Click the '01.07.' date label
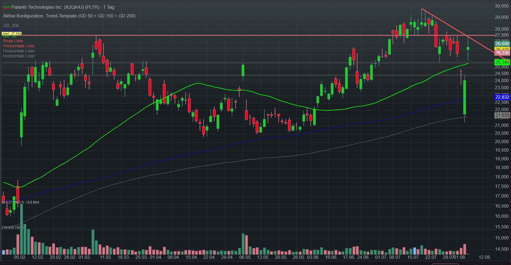The width and height of the screenshot is (511, 265). 381,257
